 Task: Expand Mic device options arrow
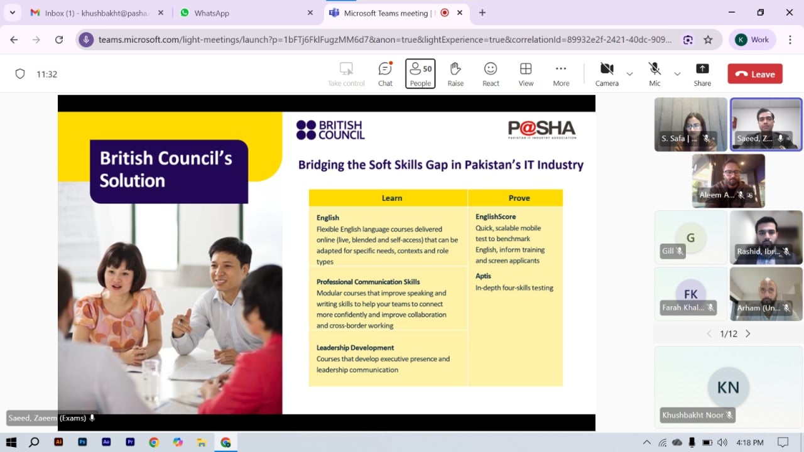pos(677,74)
